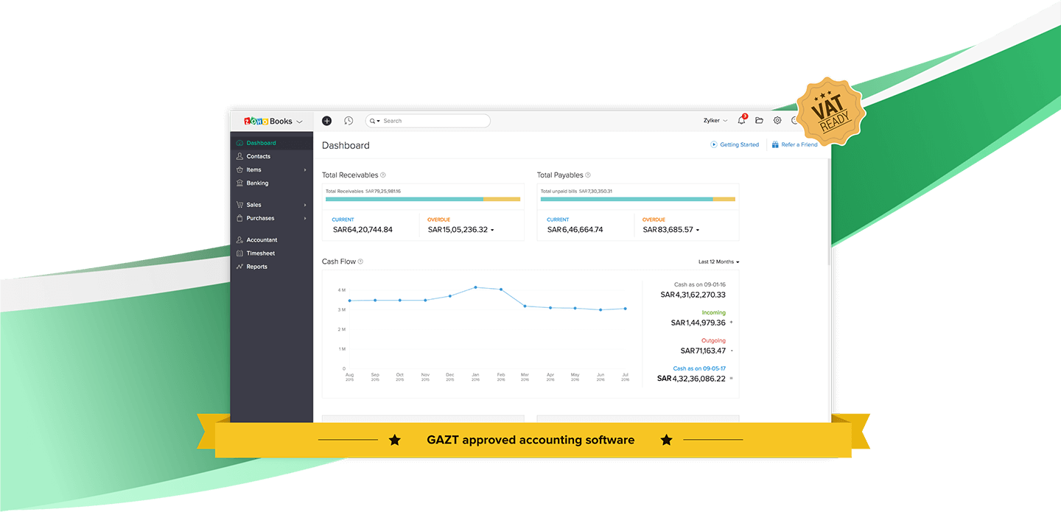Open the Zylker account dropdown
The image size is (1061, 512).
[x=714, y=120]
